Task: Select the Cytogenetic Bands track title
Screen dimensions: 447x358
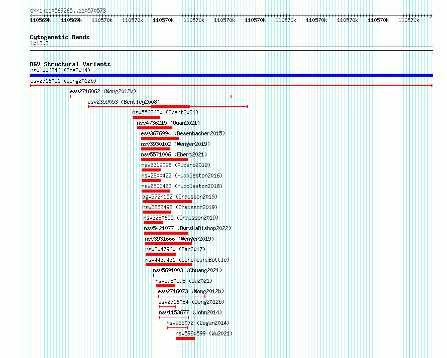Action: pos(60,37)
